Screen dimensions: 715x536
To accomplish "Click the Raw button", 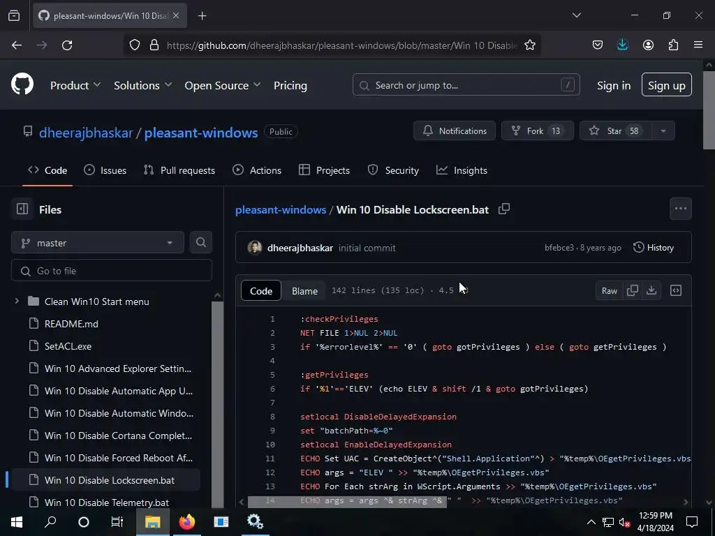I will pyautogui.click(x=609, y=290).
